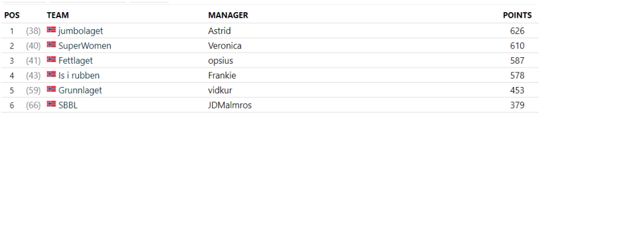Open the SBBL team entry
Image resolution: width=623 pixels, height=244 pixels.
coord(68,105)
